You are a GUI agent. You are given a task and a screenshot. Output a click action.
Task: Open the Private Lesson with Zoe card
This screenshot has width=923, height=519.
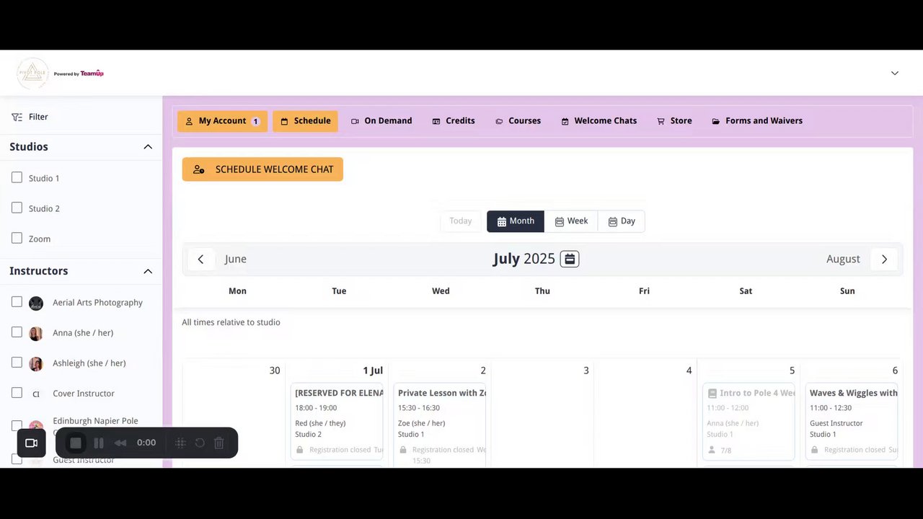(441, 425)
